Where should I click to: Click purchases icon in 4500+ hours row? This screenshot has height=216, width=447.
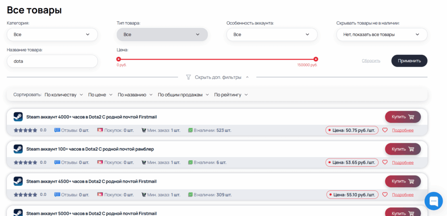100,195
